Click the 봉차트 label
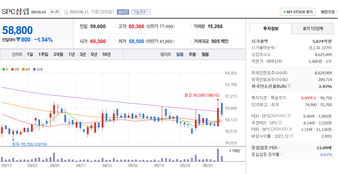The image size is (338, 174). click(166, 54)
